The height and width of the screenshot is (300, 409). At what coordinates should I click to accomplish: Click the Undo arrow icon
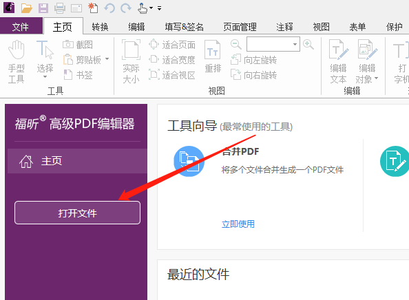click(x=109, y=8)
